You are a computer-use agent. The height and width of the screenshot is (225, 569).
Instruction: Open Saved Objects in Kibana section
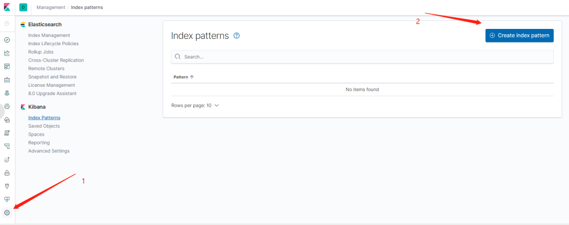point(44,126)
